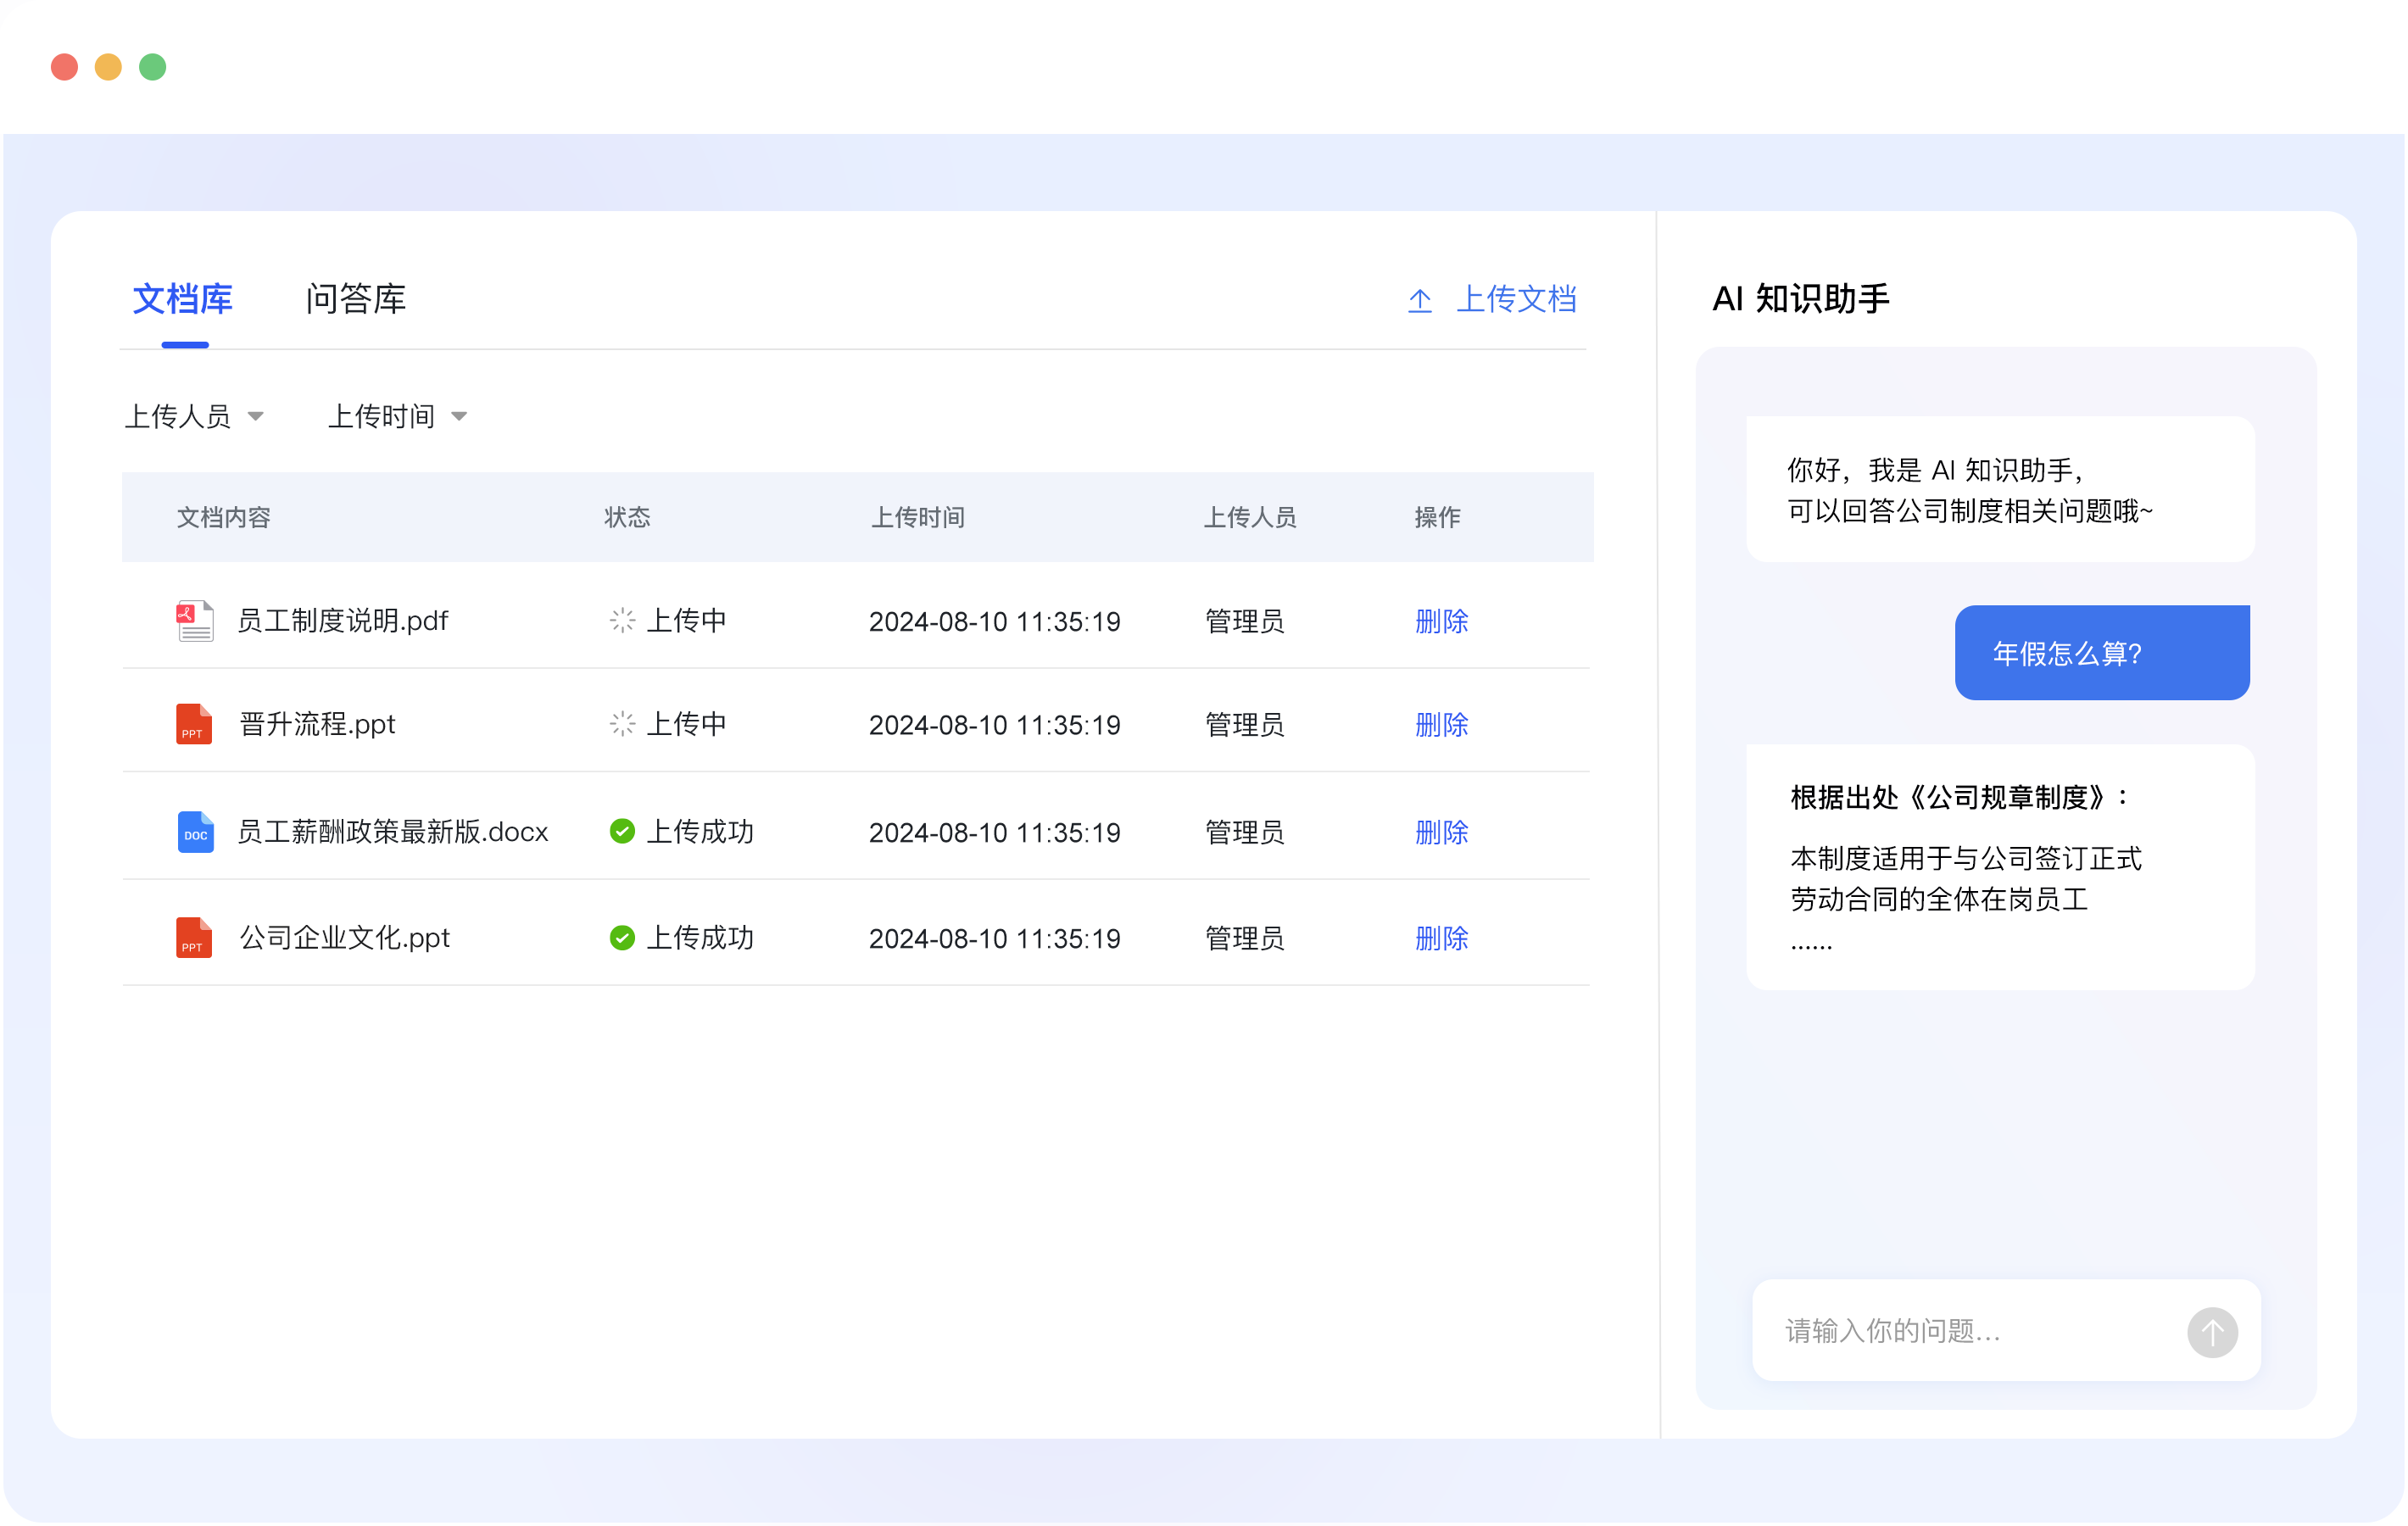Click the green success check for 公司企业文化.ppt
The height and width of the screenshot is (1526, 2408).
pyautogui.click(x=622, y=938)
